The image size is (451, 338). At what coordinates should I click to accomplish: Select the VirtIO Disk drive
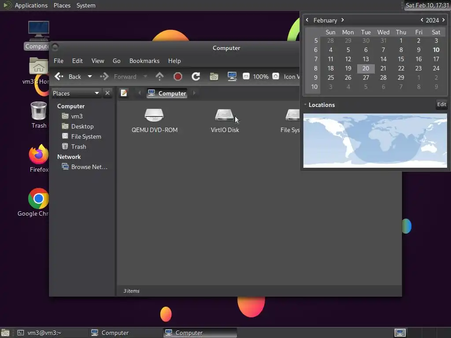click(225, 121)
